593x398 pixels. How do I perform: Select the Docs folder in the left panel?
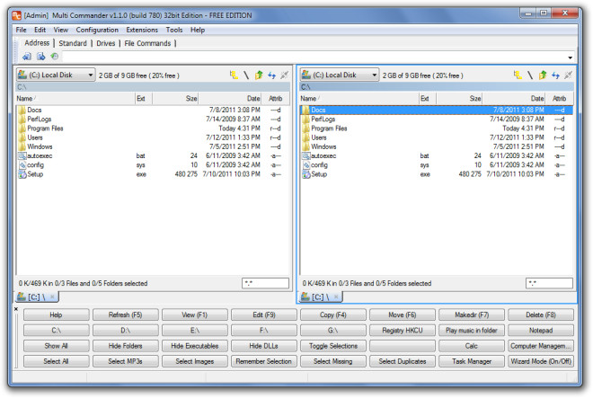coord(153,110)
